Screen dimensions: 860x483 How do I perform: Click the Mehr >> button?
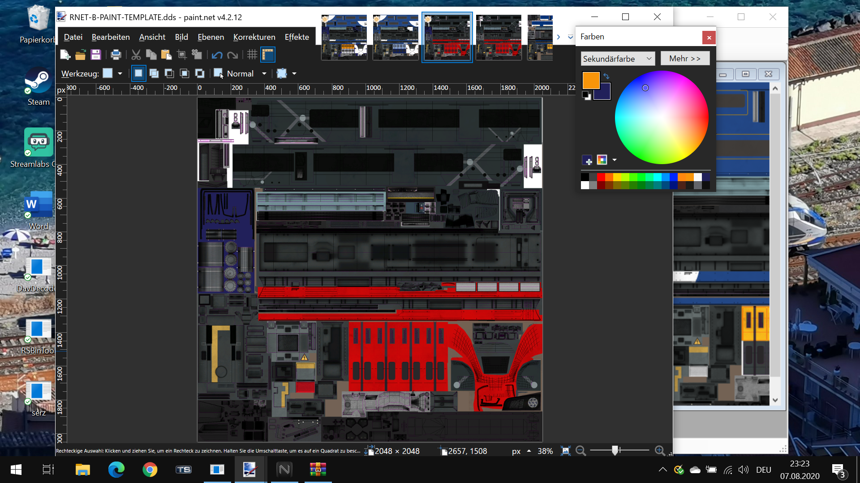(x=684, y=59)
